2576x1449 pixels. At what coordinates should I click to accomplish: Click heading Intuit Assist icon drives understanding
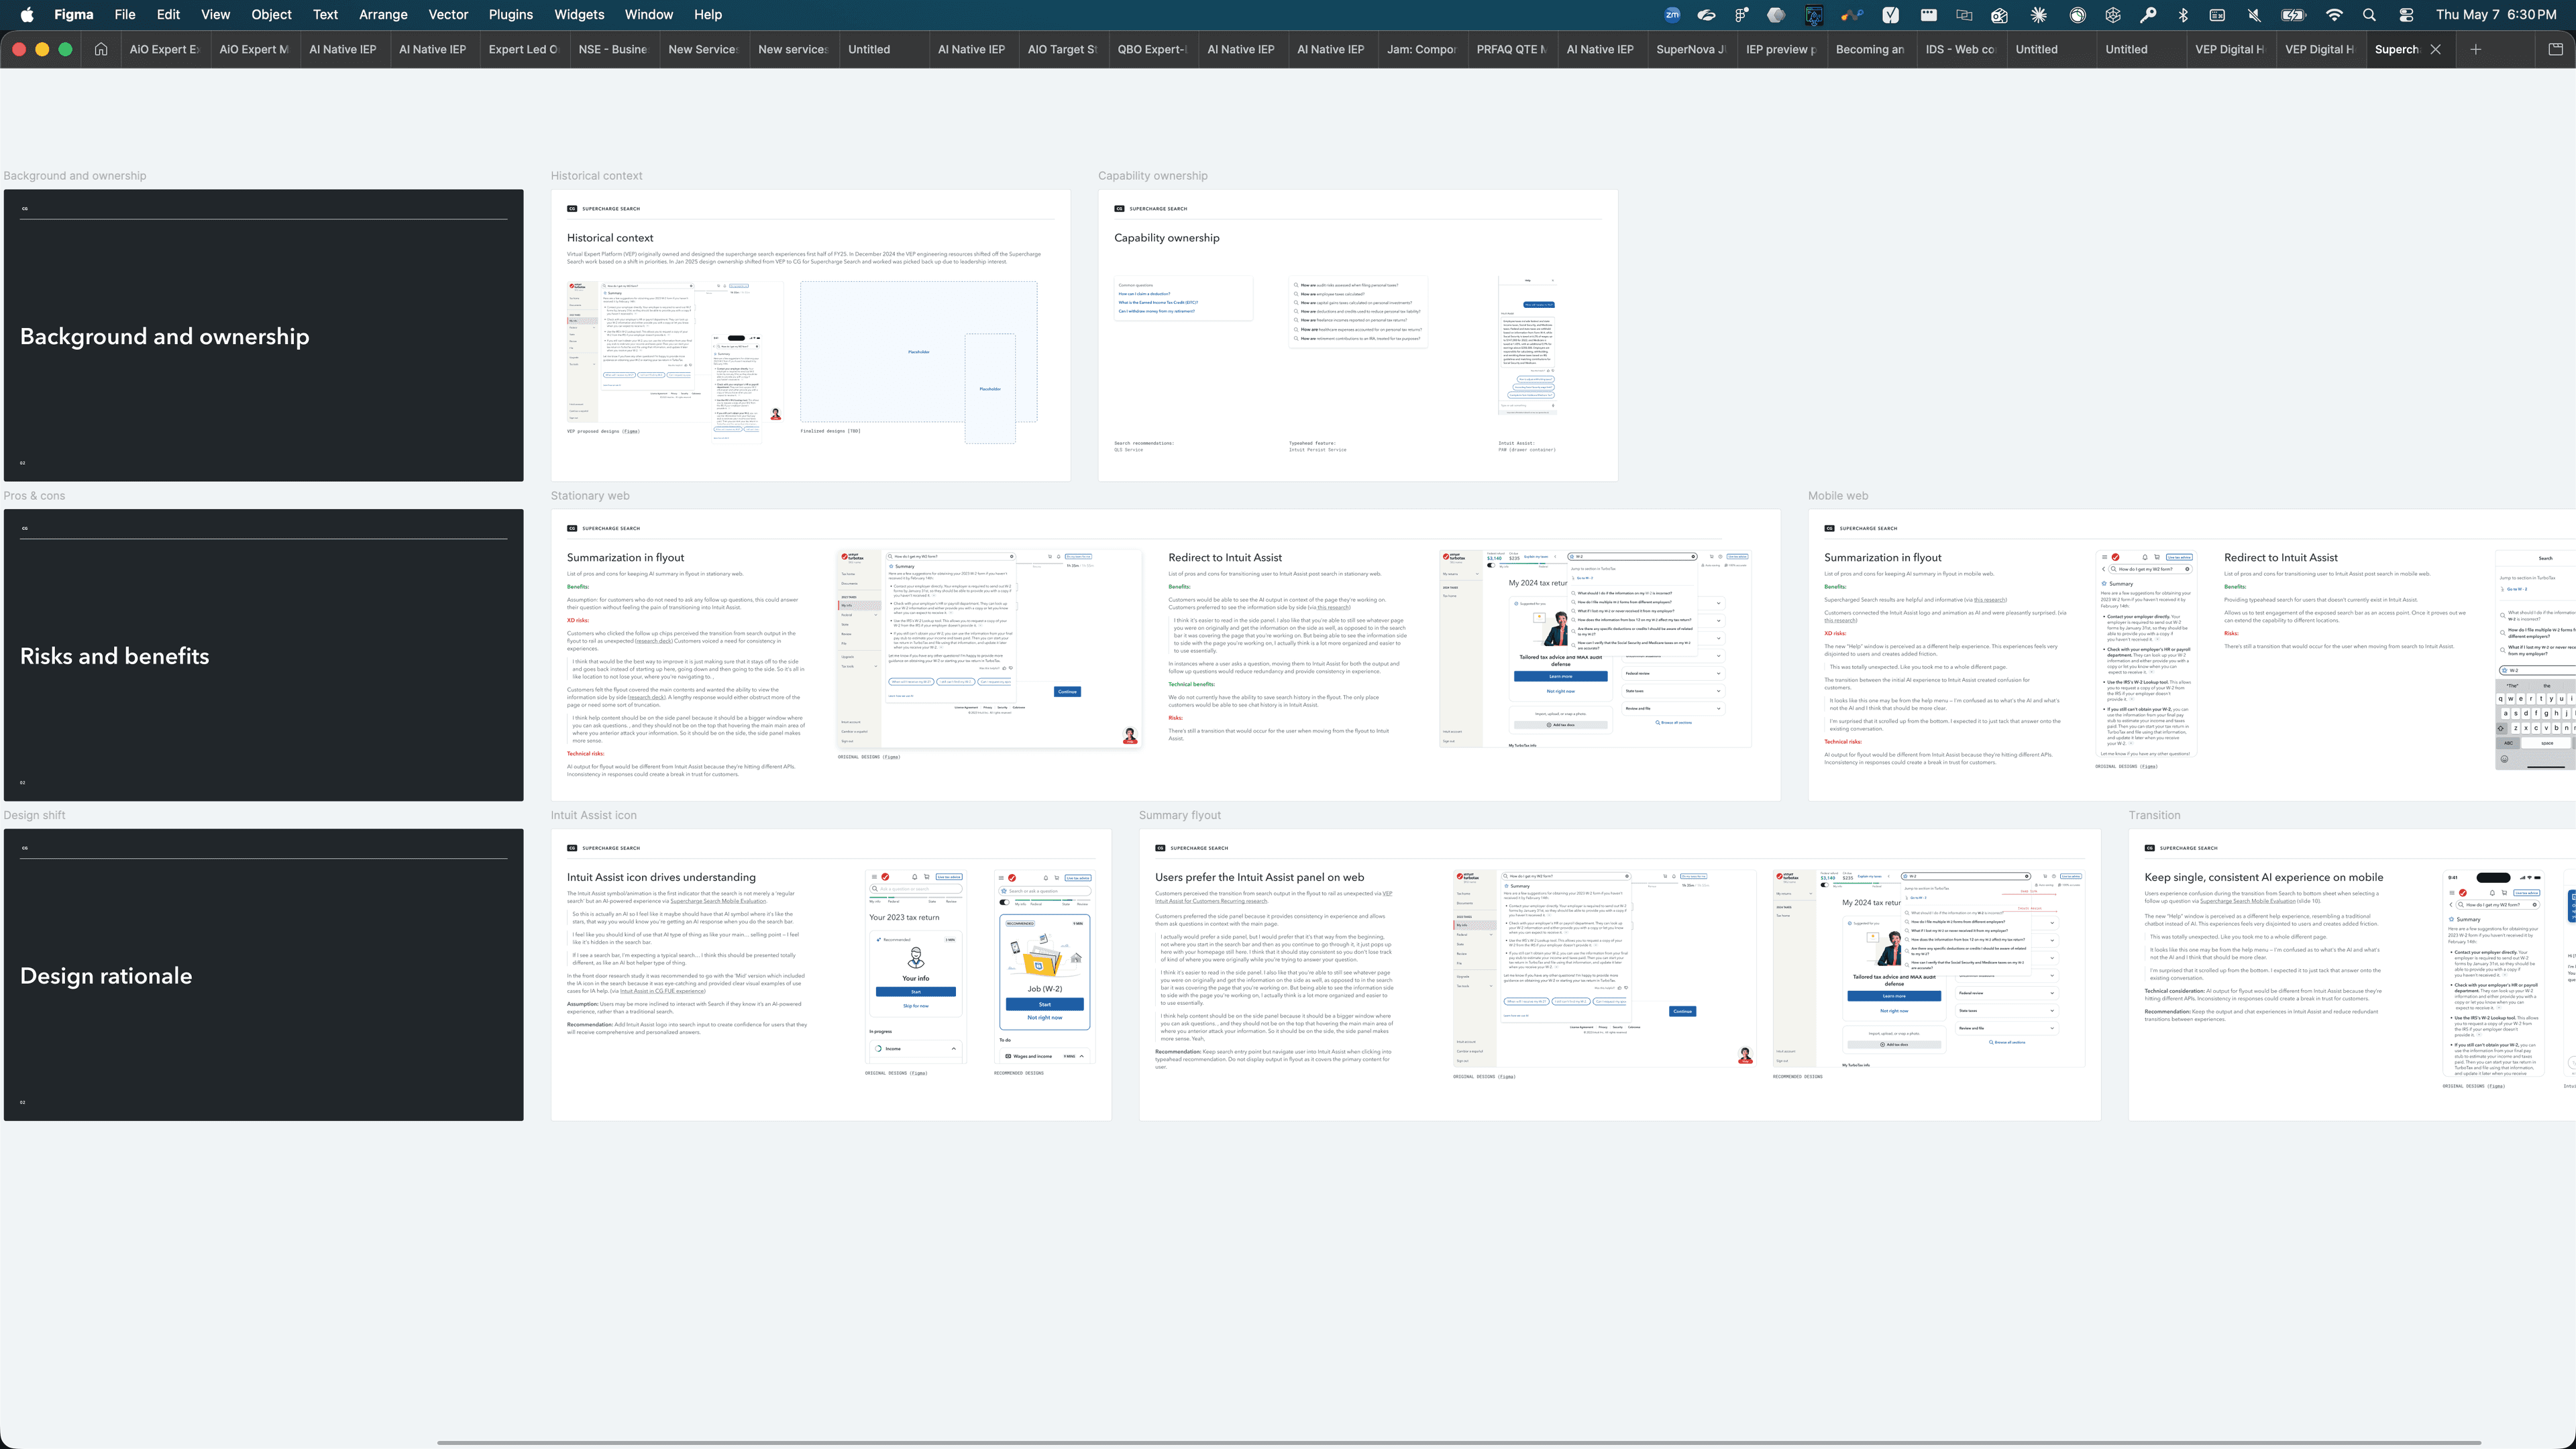pos(661,877)
